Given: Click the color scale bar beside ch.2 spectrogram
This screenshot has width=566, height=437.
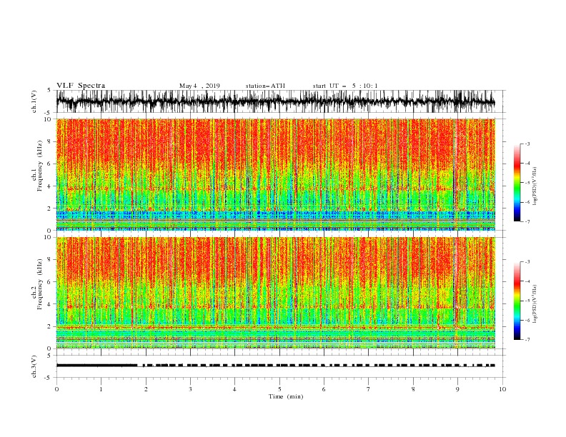Looking at the screenshot, I should tap(517, 301).
